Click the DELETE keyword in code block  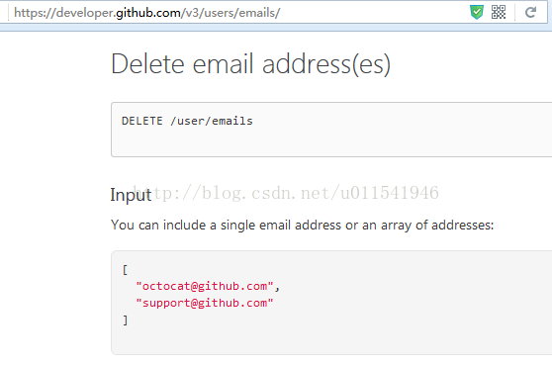tap(142, 121)
